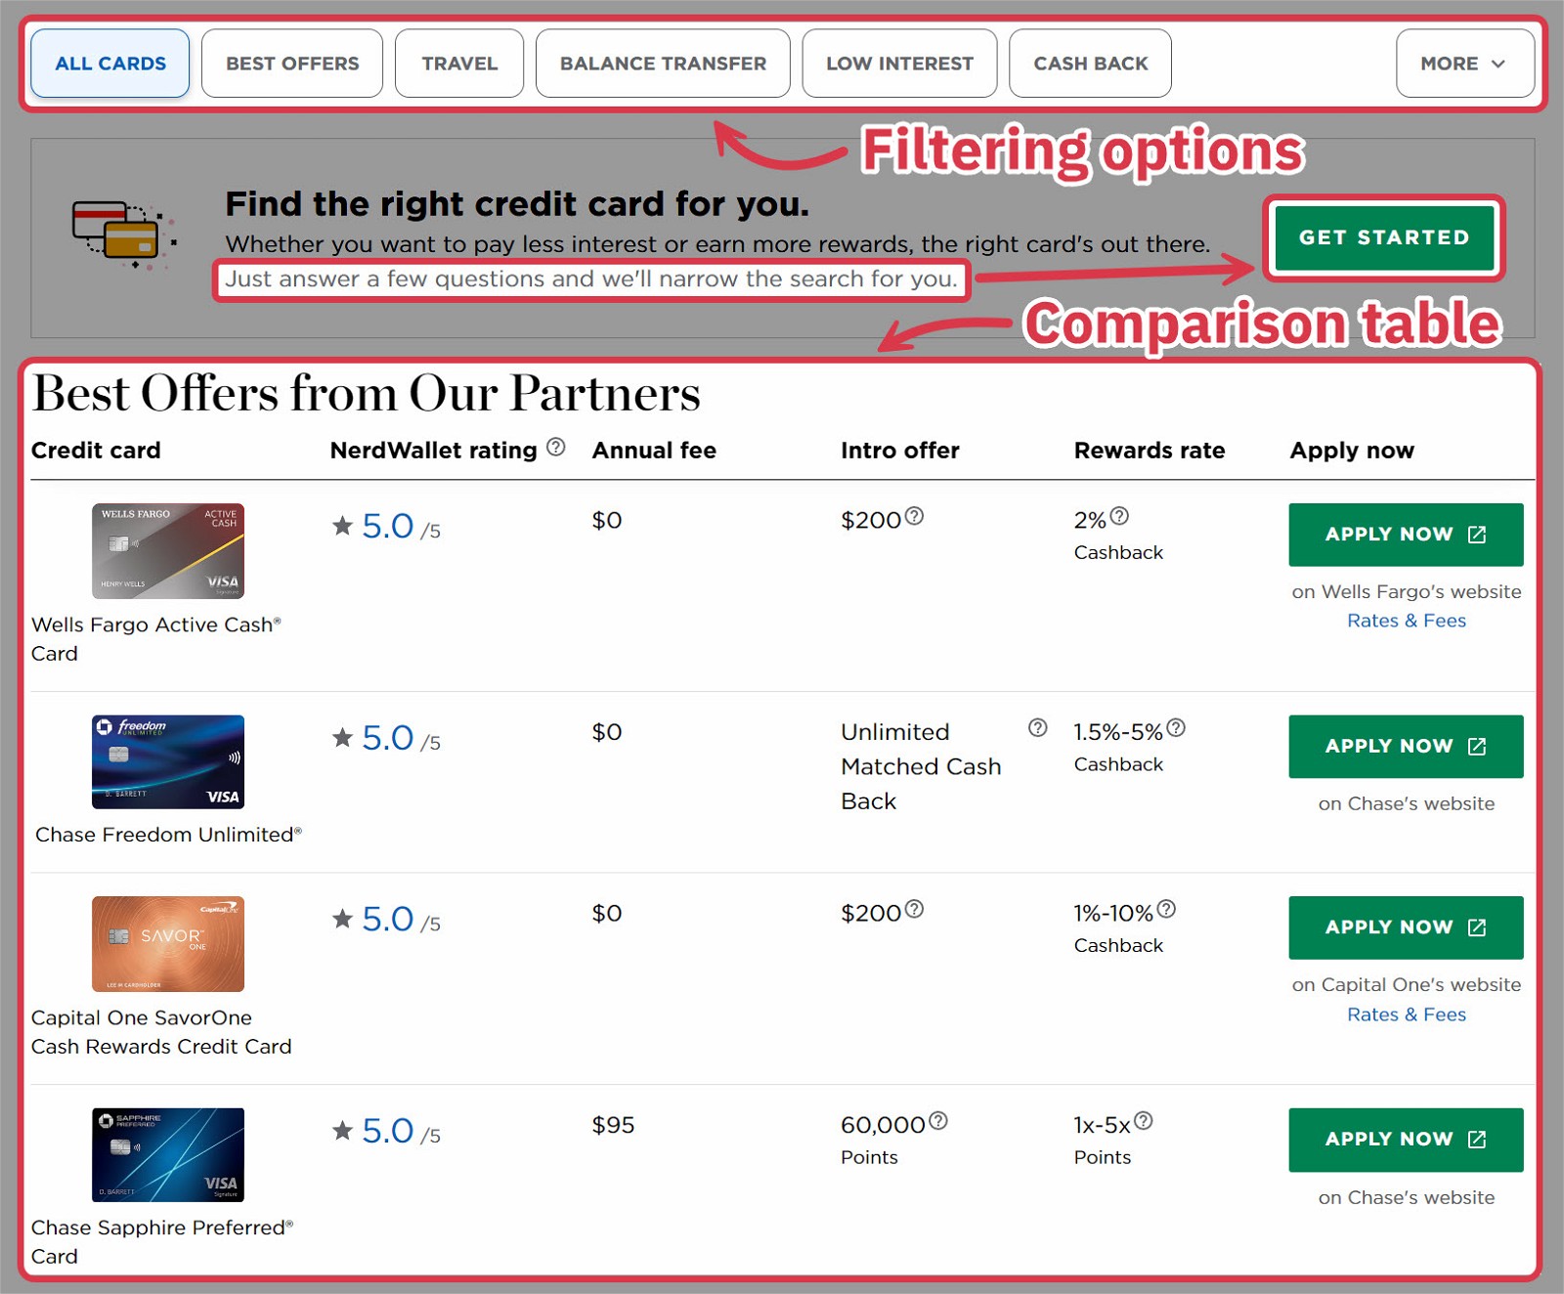The width and height of the screenshot is (1564, 1294).
Task: Apply now for Chase Sapphire Preferred
Action: tap(1405, 1140)
